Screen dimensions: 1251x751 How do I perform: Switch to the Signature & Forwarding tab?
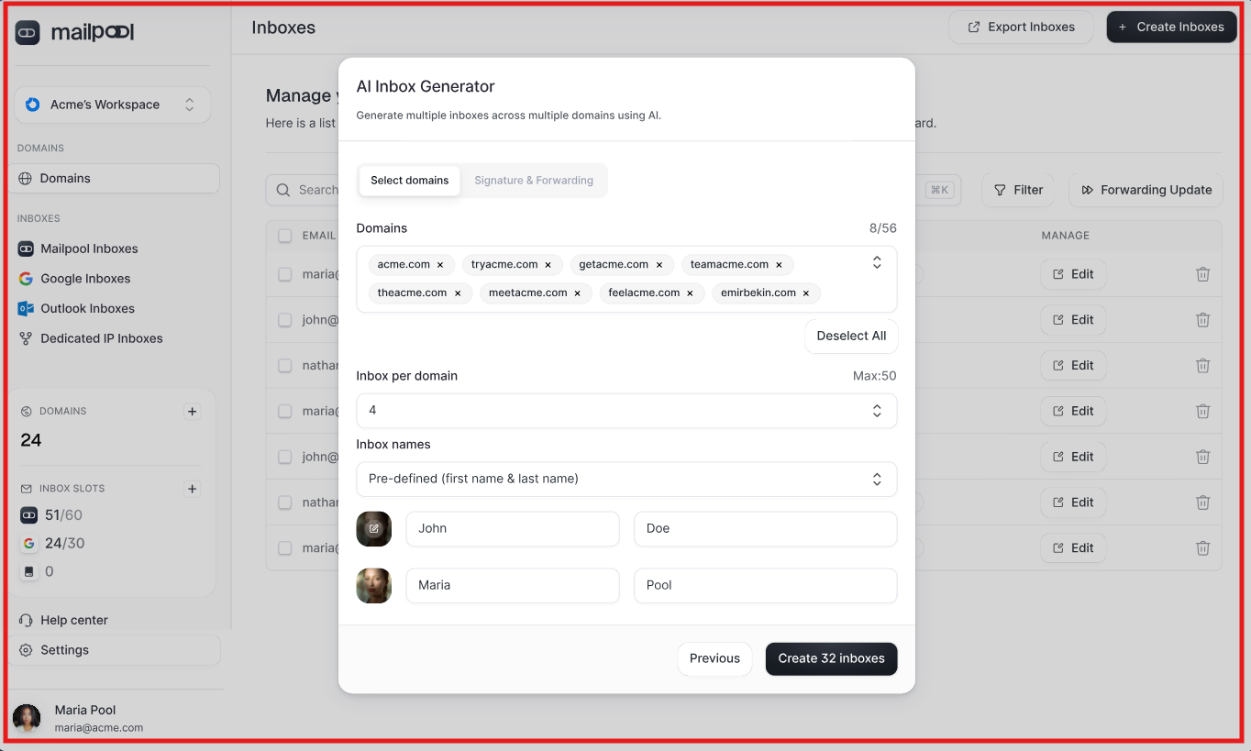click(x=533, y=180)
